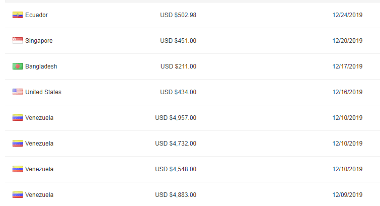Click the 12/16/2019 date
380x206 pixels.
point(347,92)
